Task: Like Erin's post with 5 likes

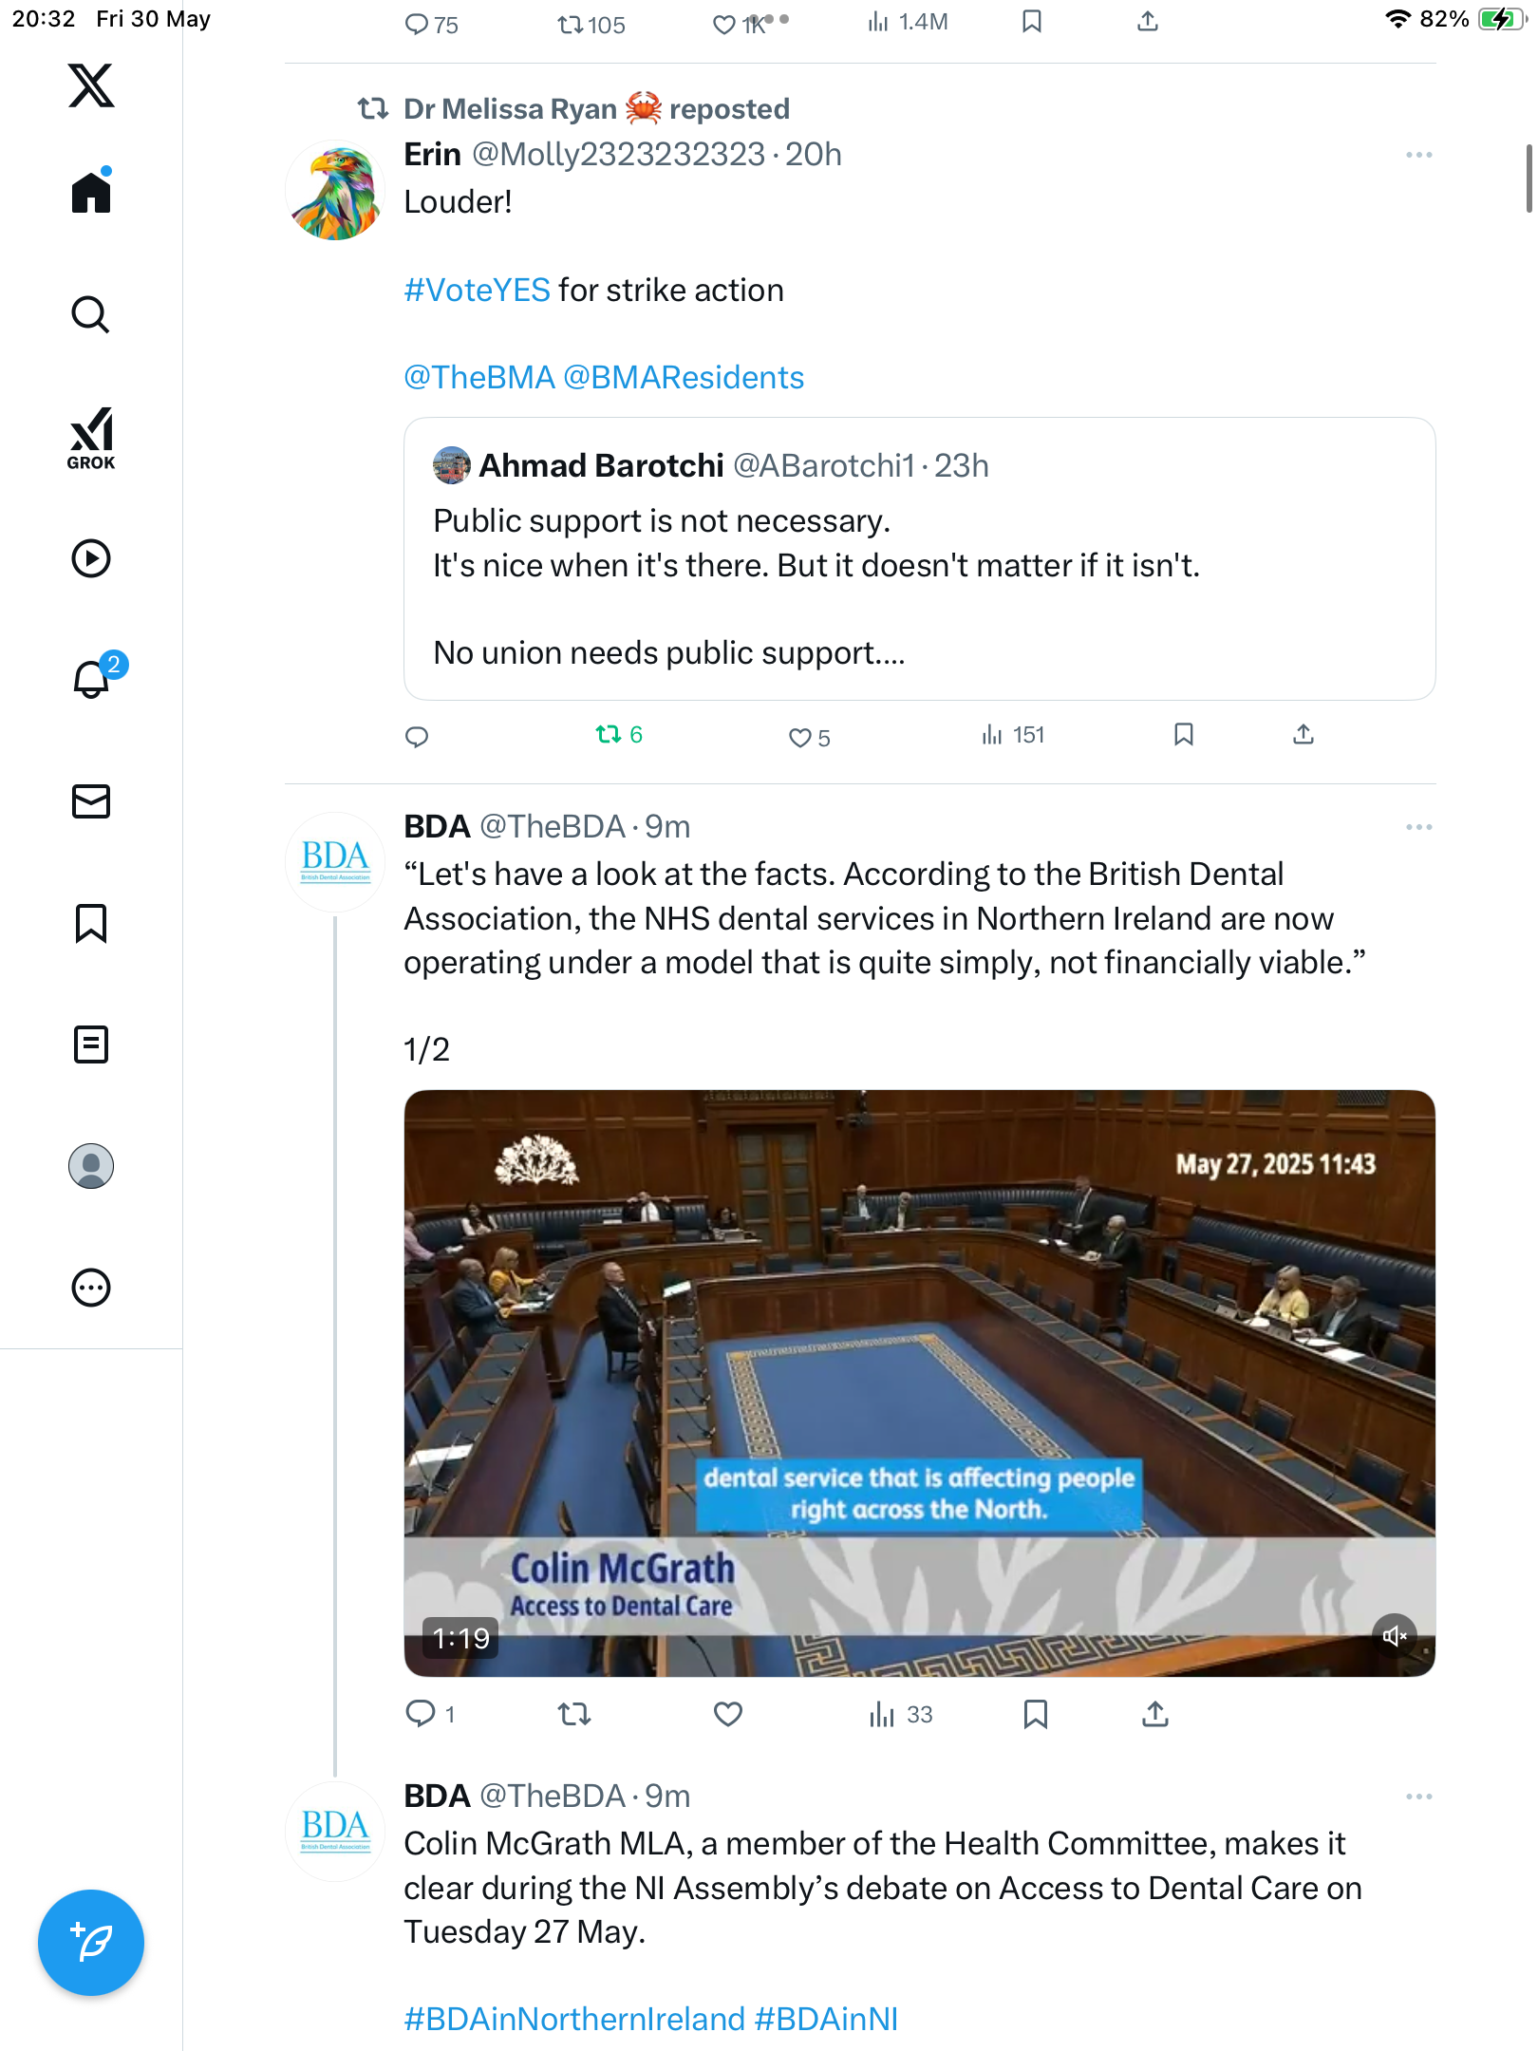Action: point(809,738)
